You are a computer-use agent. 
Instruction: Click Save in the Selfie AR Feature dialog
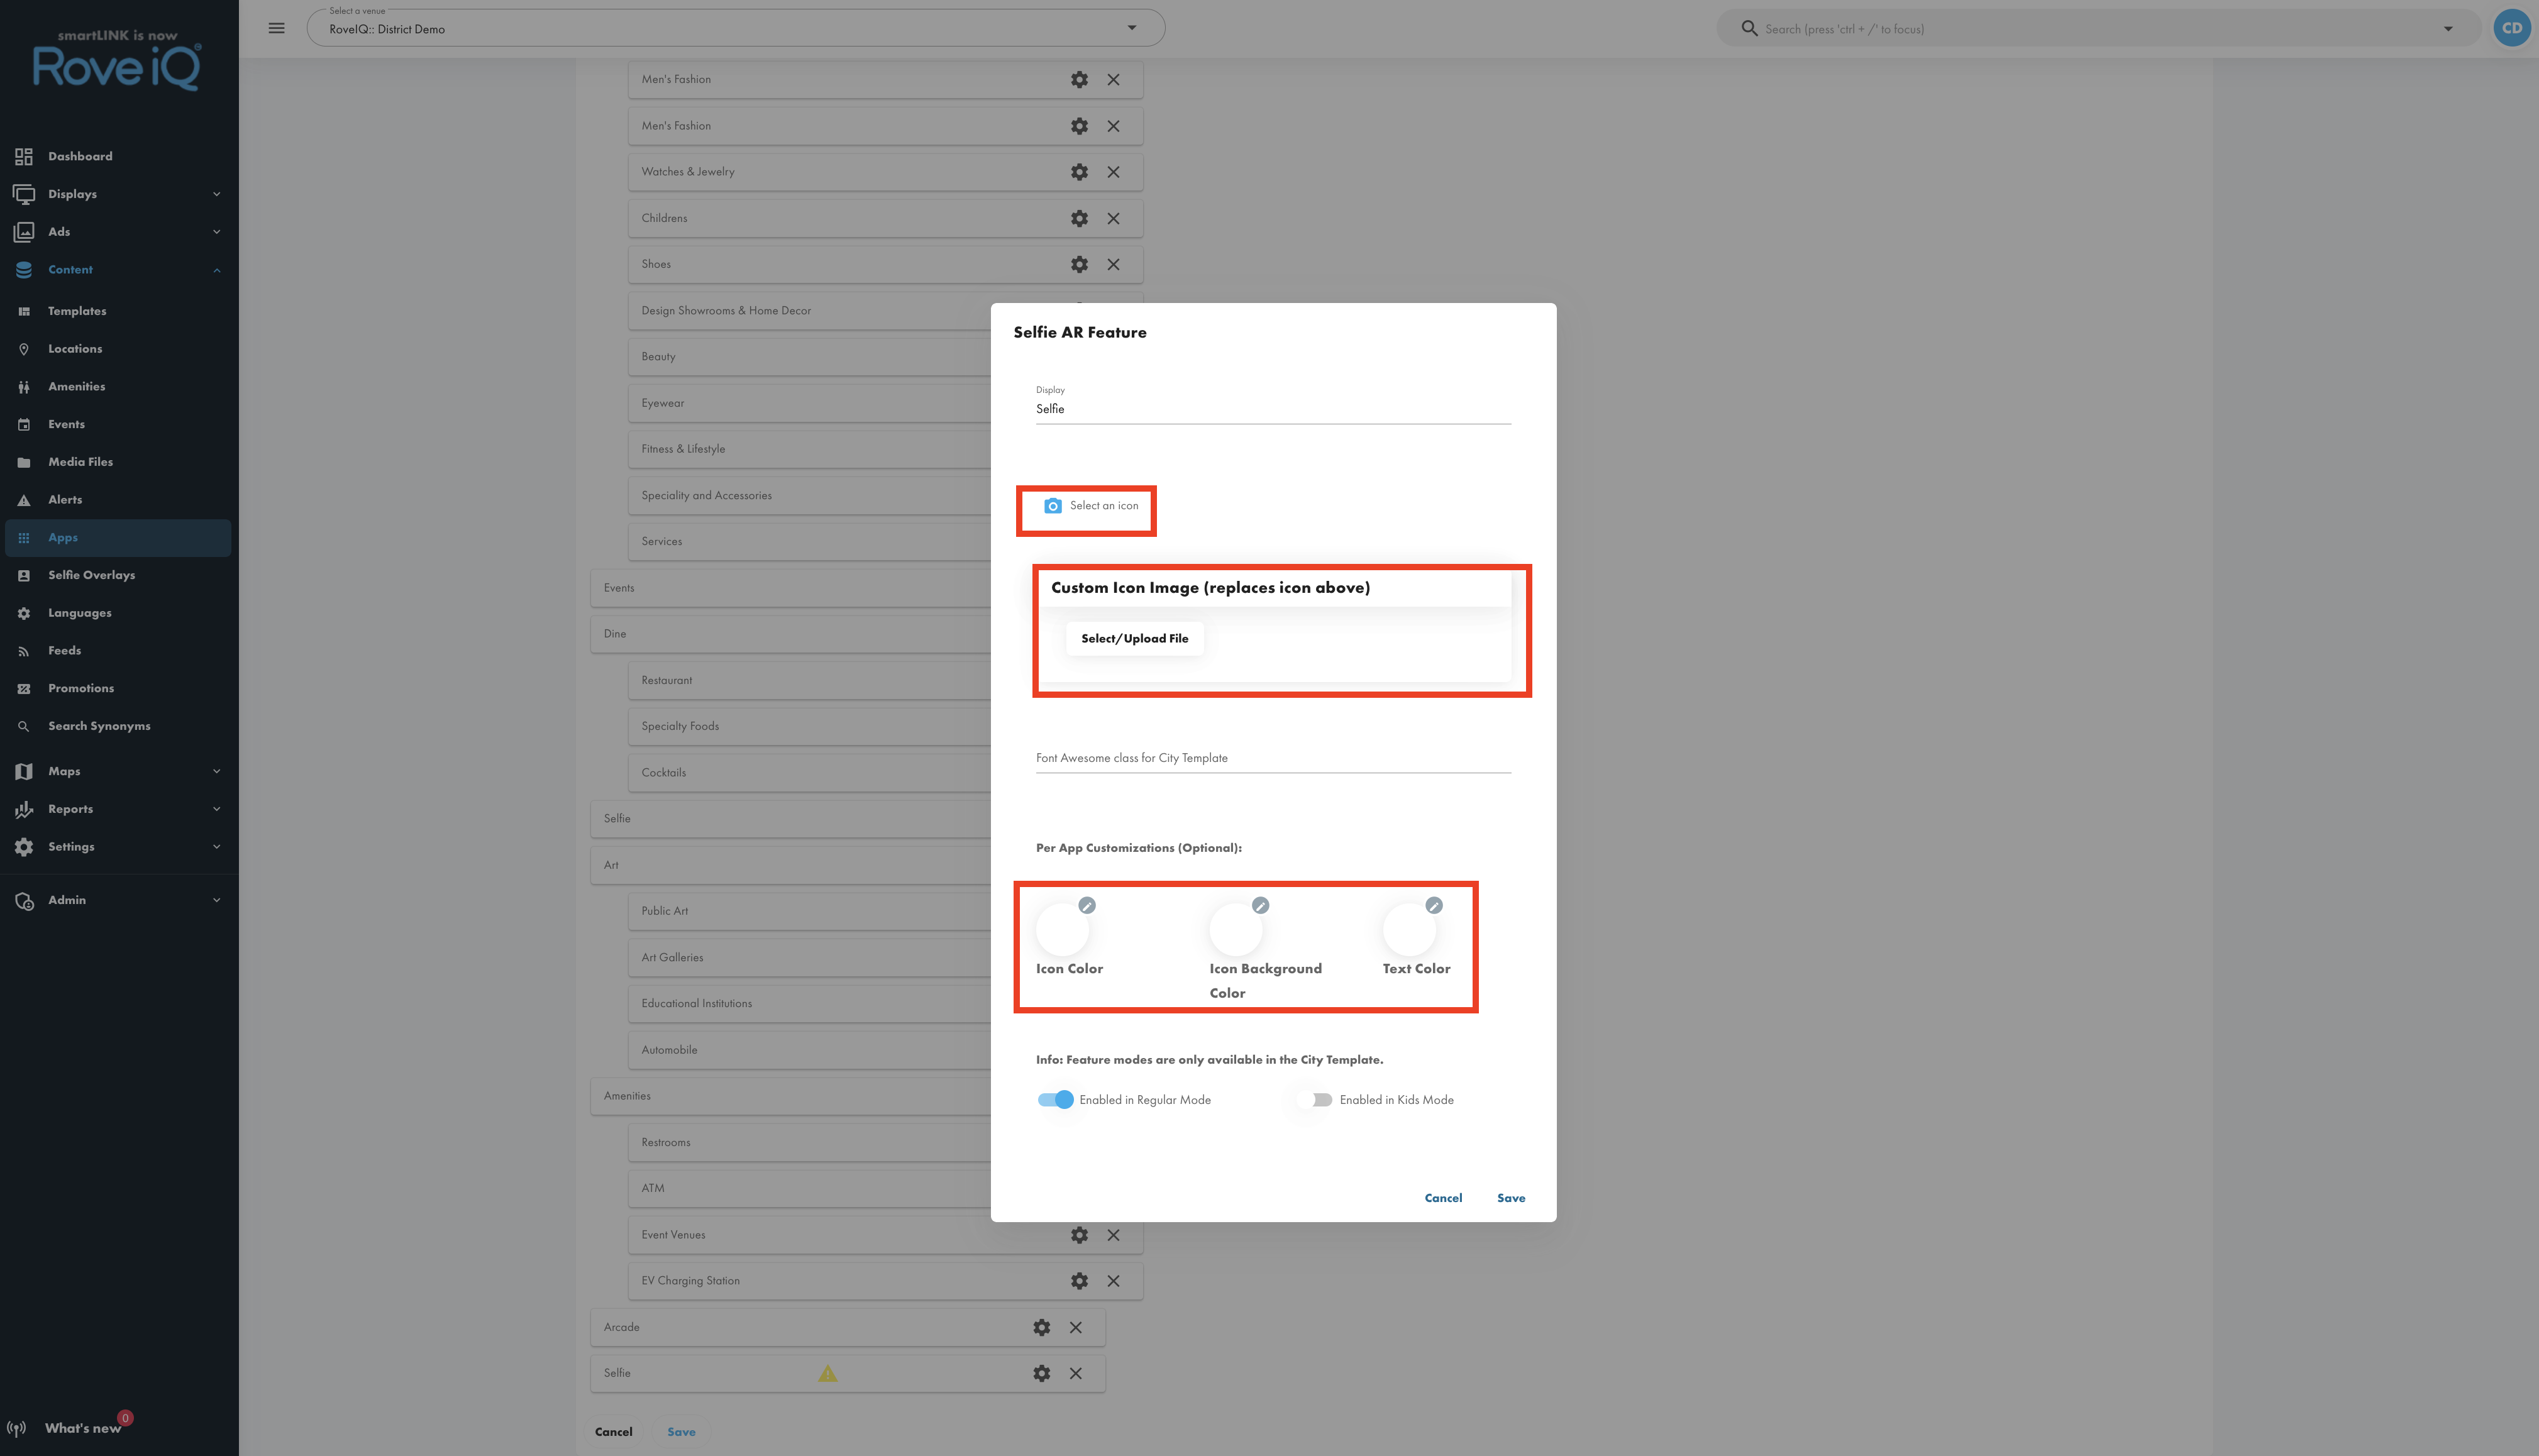point(1511,1198)
